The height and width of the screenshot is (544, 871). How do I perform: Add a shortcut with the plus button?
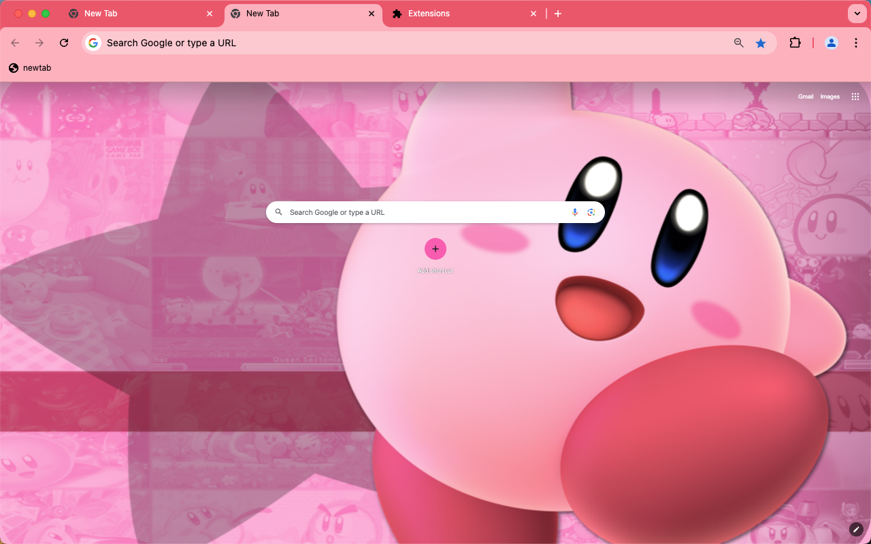[x=435, y=249]
